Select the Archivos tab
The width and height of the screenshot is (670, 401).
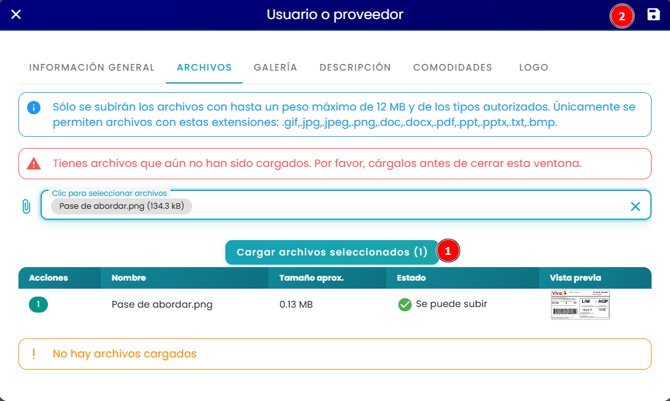coord(205,68)
